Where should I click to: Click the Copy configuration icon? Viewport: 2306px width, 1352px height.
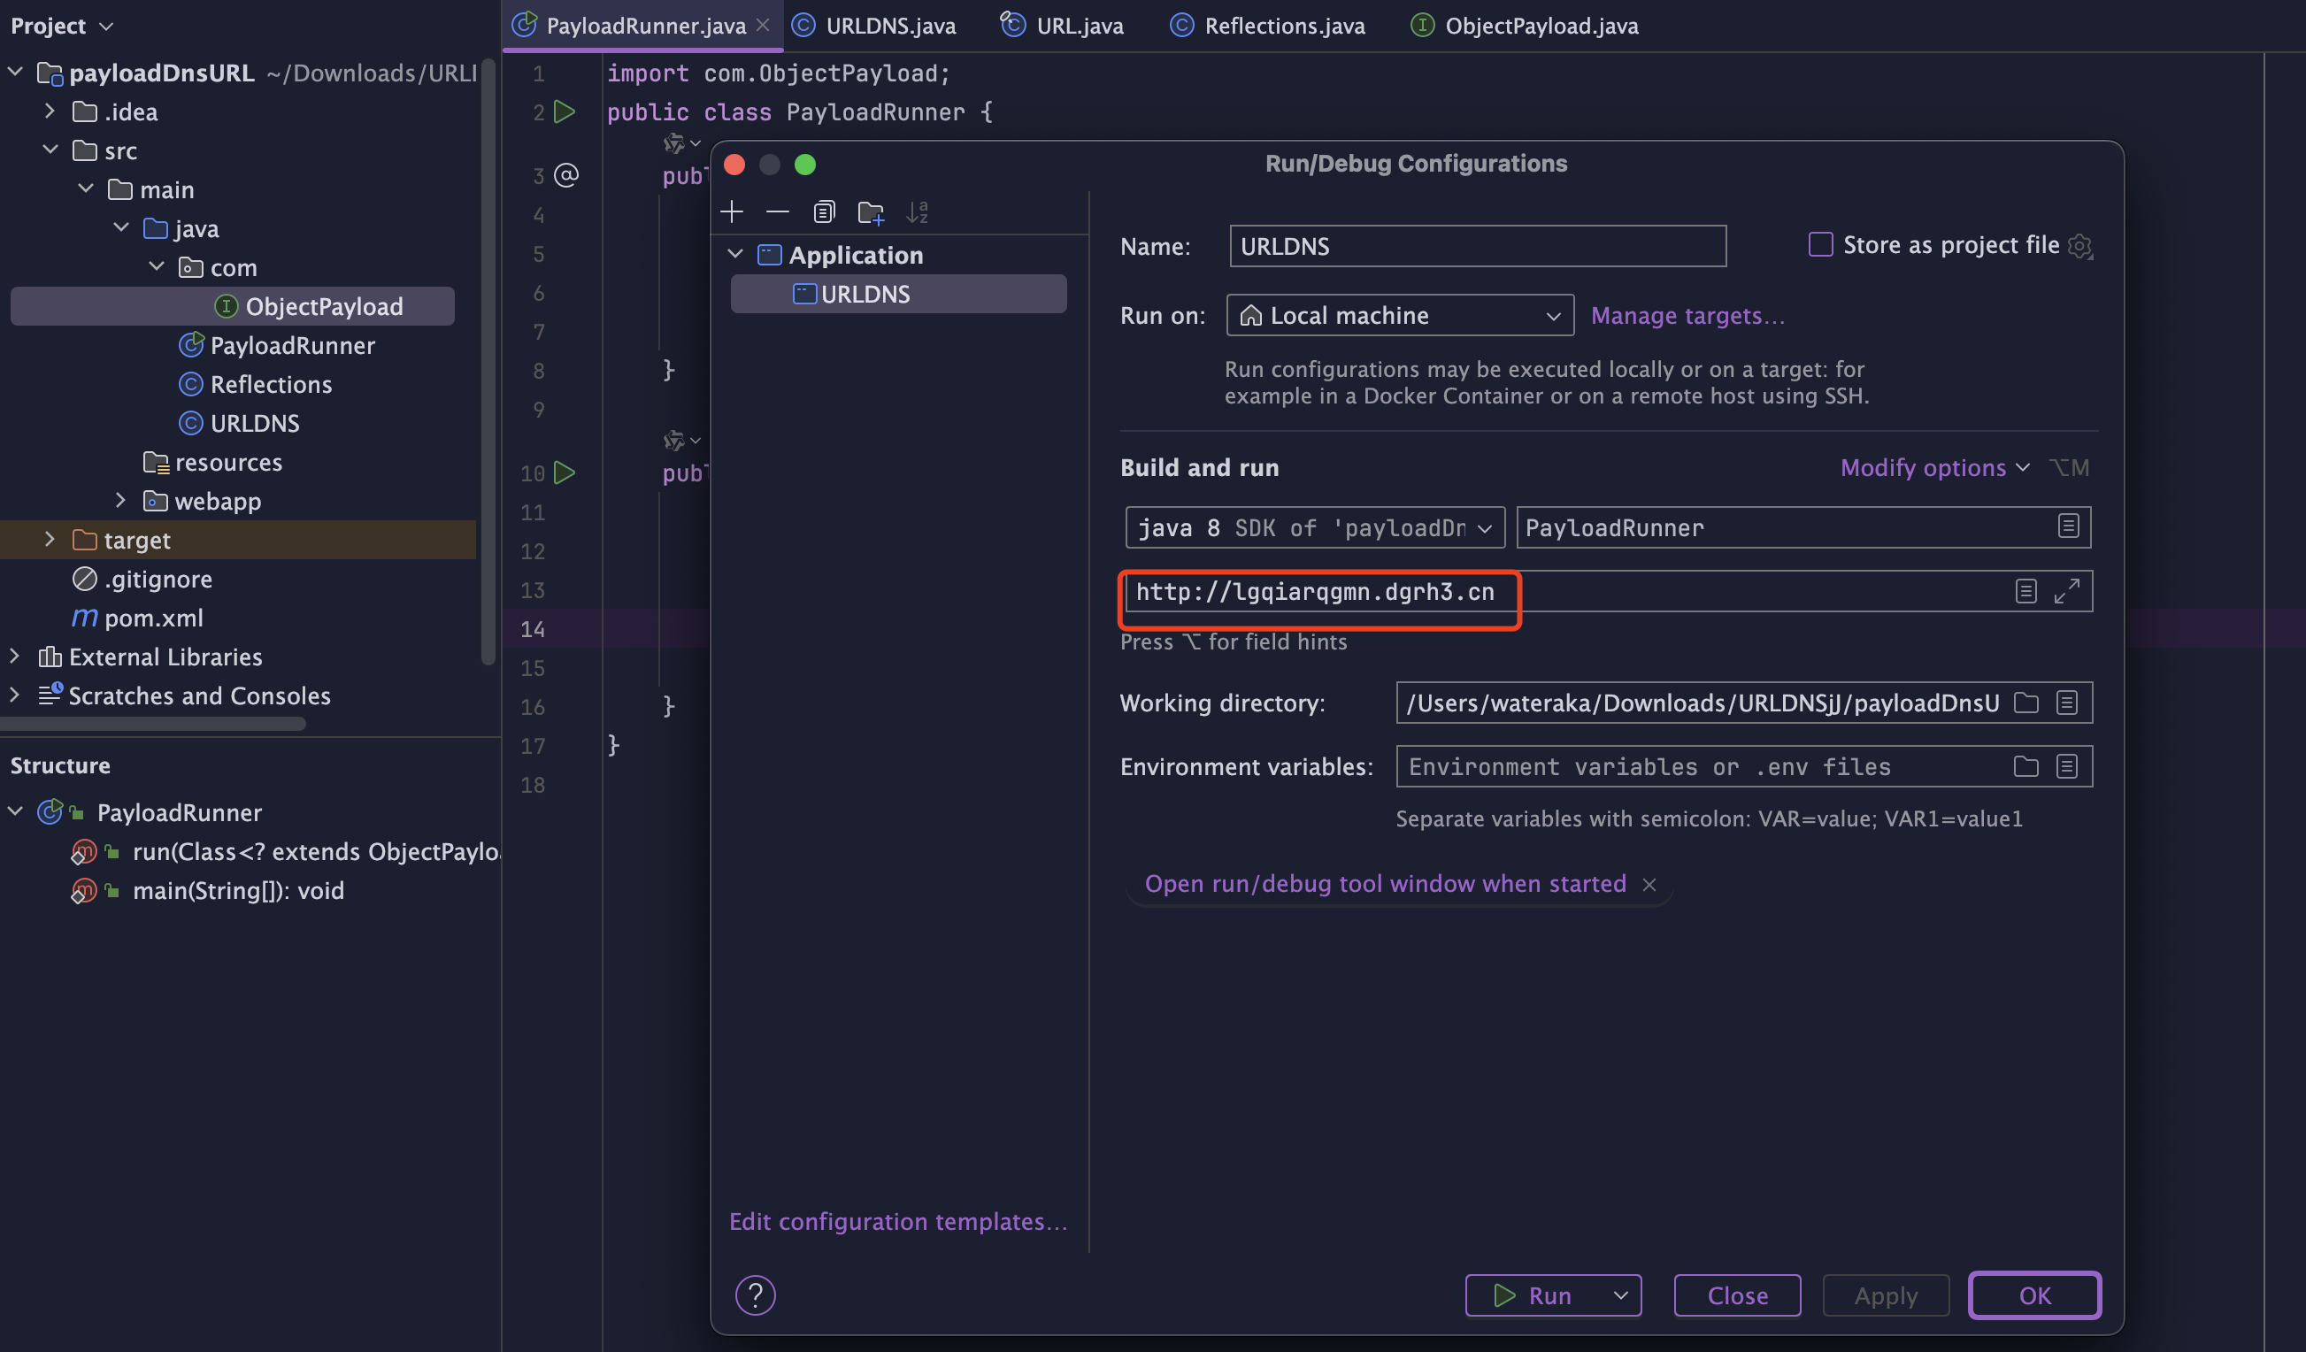point(822,211)
